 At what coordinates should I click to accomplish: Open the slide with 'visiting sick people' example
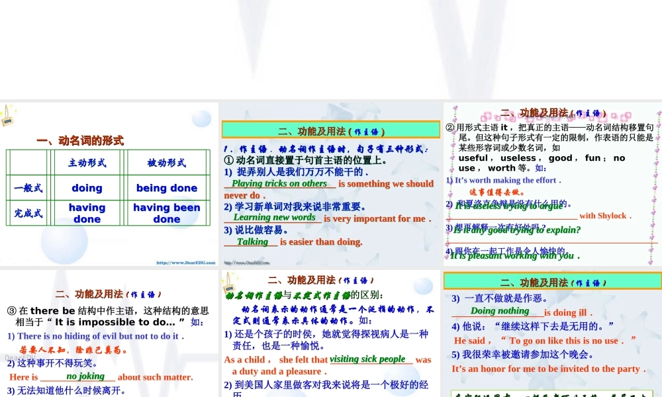coord(330,333)
